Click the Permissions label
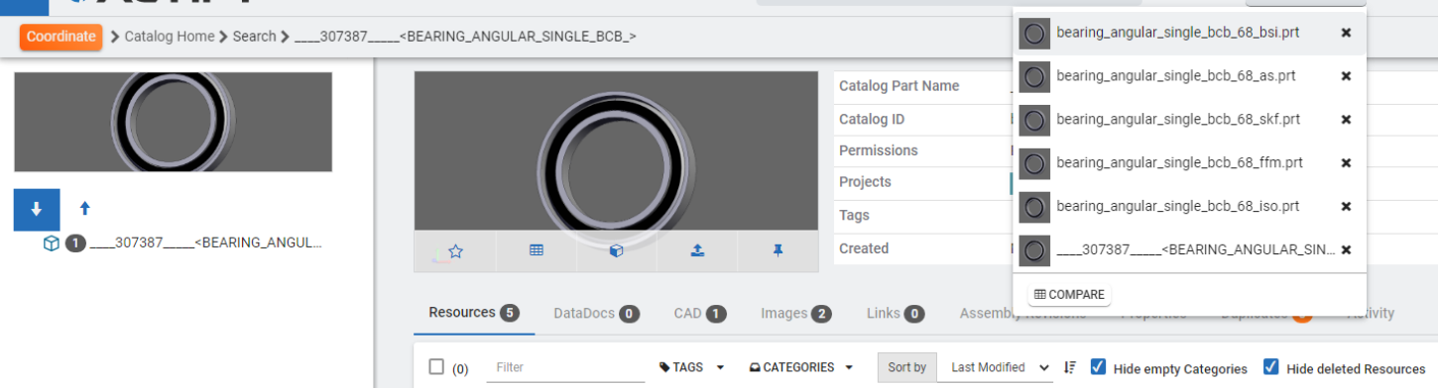This screenshot has width=1438, height=388. click(879, 150)
